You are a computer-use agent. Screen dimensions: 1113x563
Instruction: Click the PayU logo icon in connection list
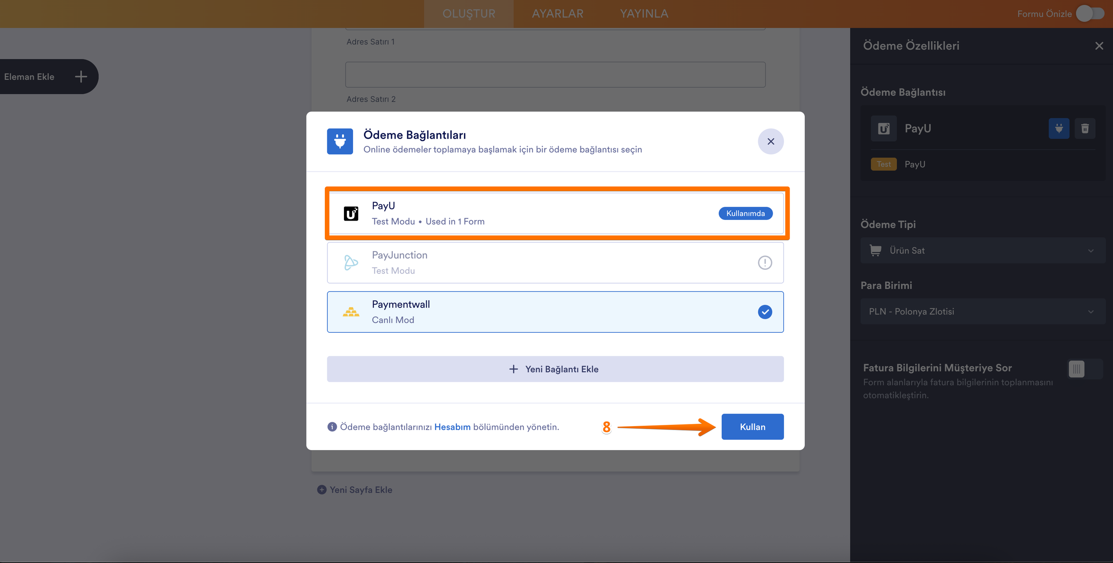tap(351, 213)
